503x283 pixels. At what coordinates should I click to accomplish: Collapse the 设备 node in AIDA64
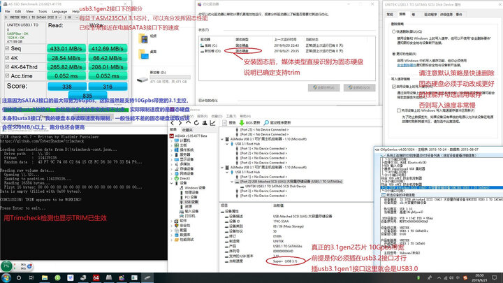click(x=172, y=183)
